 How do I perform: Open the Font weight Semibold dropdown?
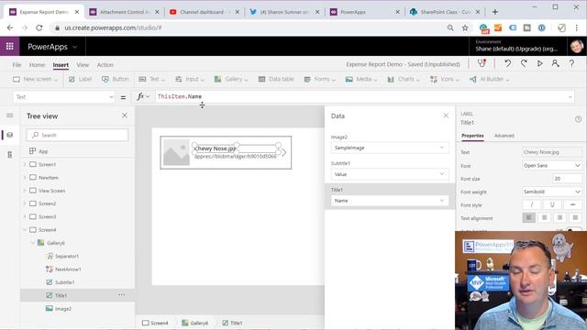pos(552,192)
